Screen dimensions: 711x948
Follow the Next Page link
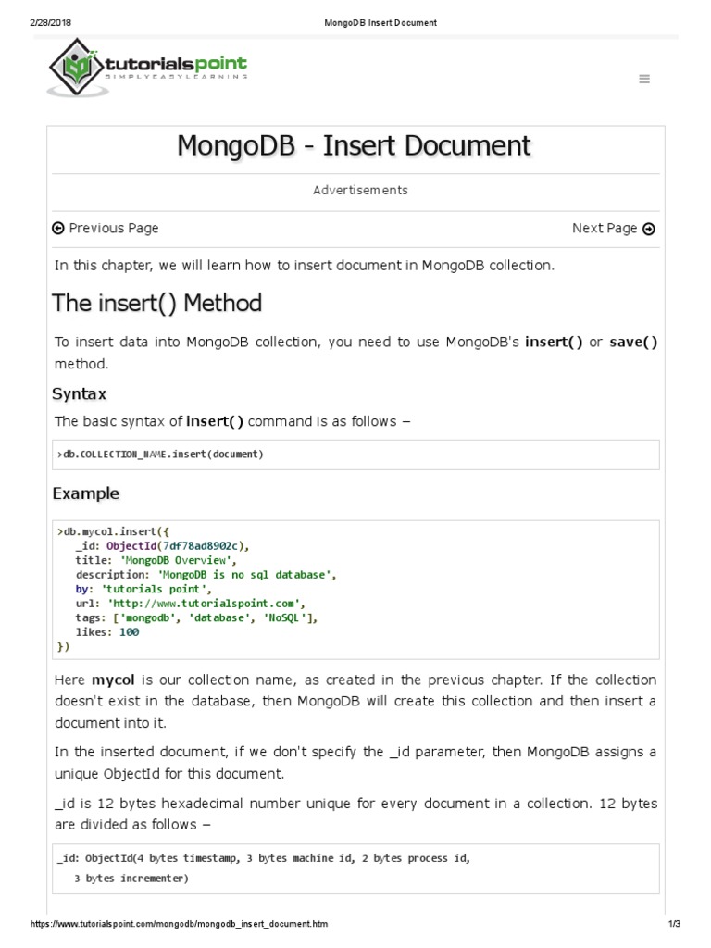(605, 229)
